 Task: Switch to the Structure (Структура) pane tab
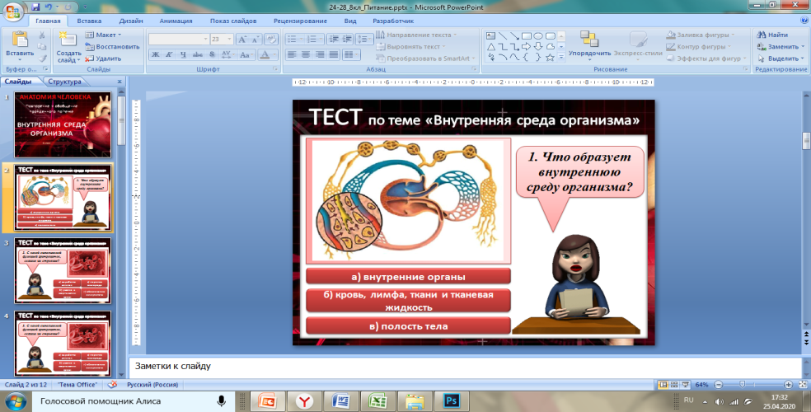click(64, 82)
